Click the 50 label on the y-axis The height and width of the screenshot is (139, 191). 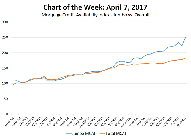(6, 99)
